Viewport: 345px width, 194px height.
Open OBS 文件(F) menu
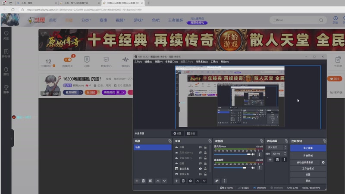[138, 62]
